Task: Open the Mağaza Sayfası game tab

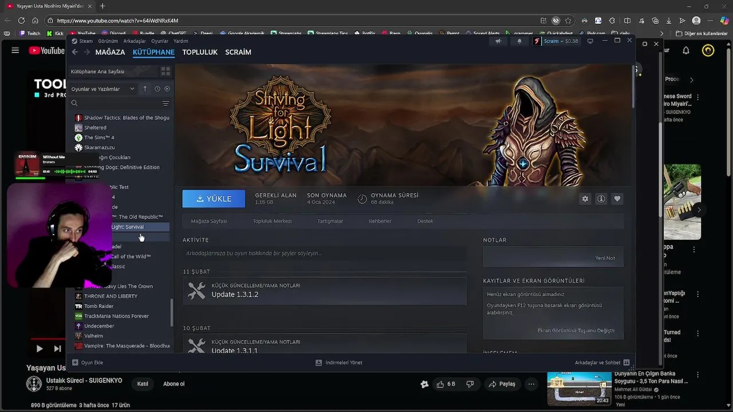Action: click(x=209, y=221)
